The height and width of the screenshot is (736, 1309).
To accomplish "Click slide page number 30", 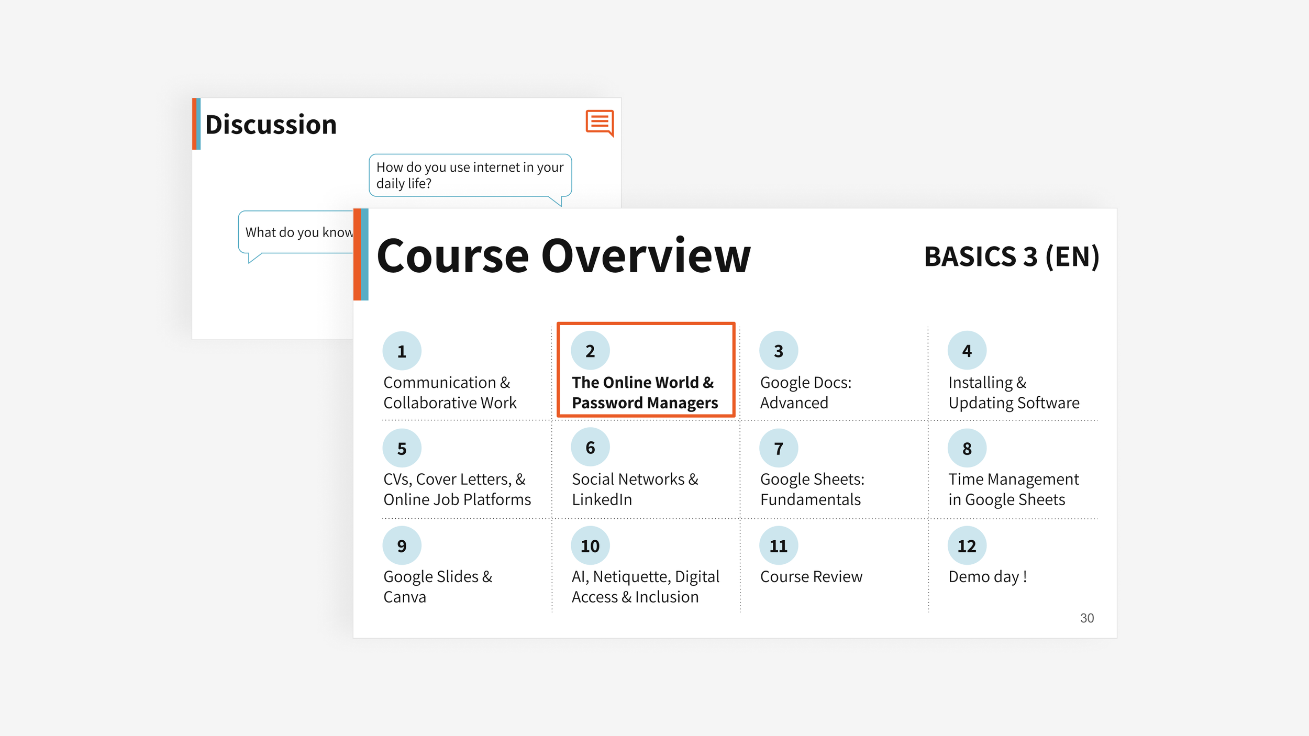I will click(1086, 618).
